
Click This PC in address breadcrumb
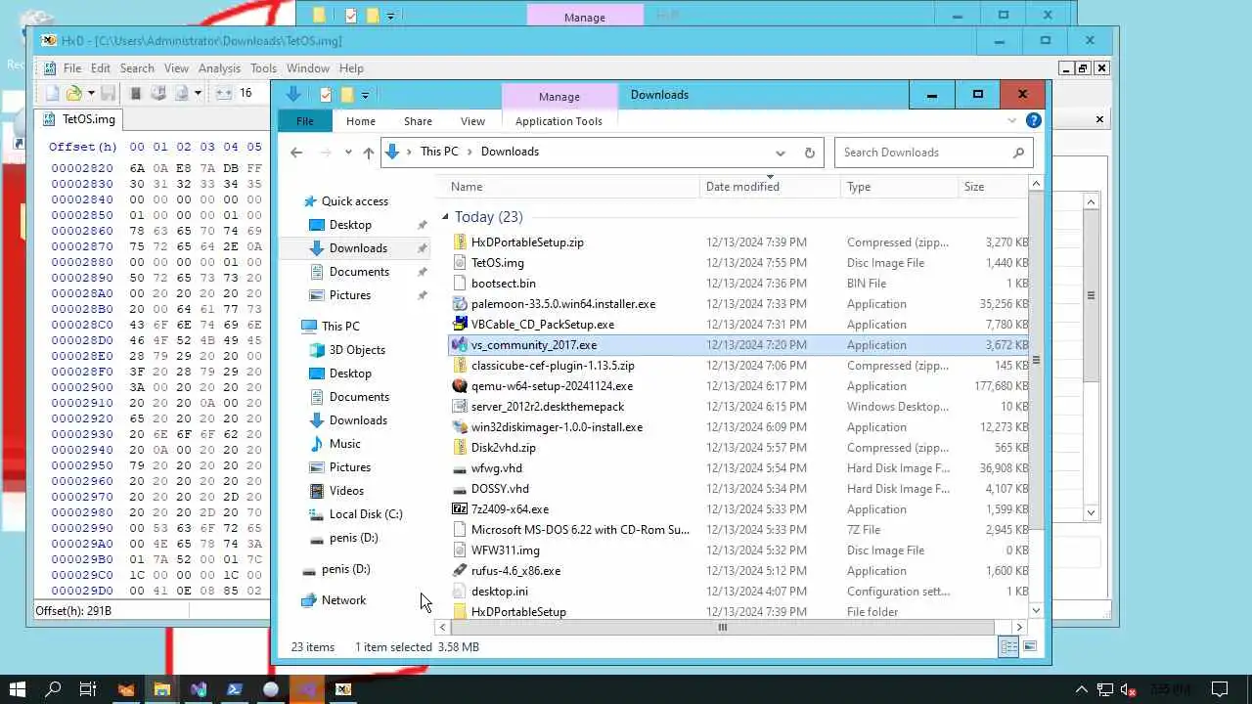click(x=439, y=152)
